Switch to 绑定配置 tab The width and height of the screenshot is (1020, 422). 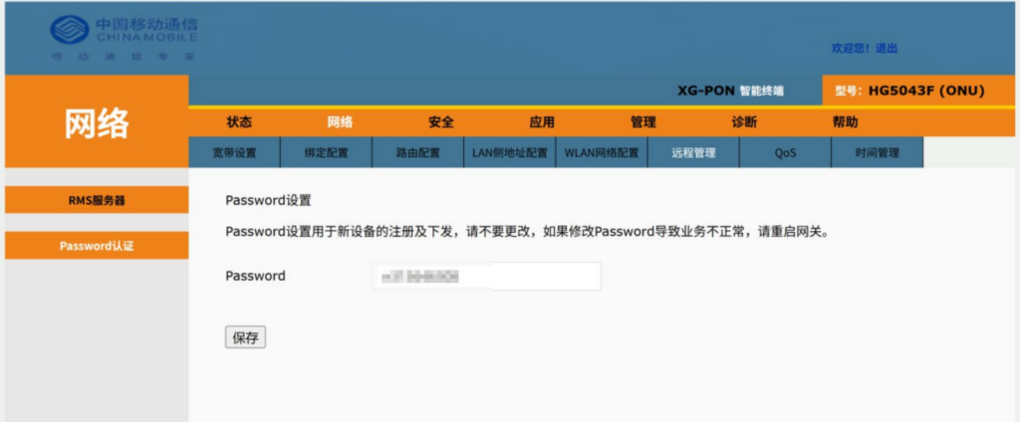point(326,153)
